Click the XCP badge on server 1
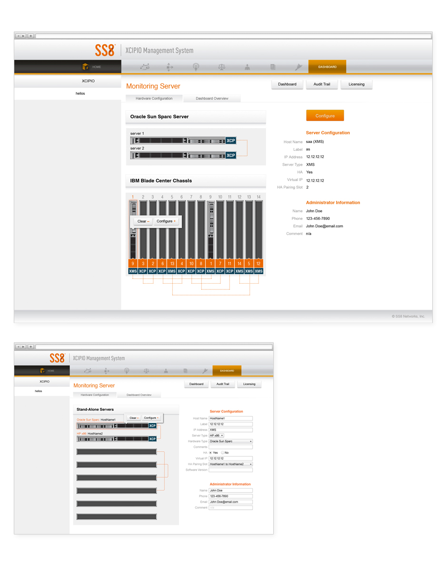Screen dimensions: 447x574 [x=231, y=141]
